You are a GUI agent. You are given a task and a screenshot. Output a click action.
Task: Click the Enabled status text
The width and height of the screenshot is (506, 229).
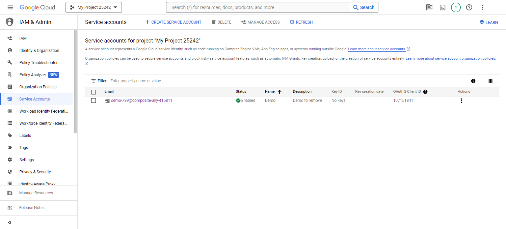(x=248, y=101)
